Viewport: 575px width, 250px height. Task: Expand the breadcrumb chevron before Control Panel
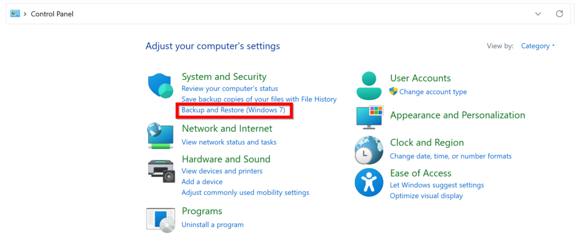25,14
